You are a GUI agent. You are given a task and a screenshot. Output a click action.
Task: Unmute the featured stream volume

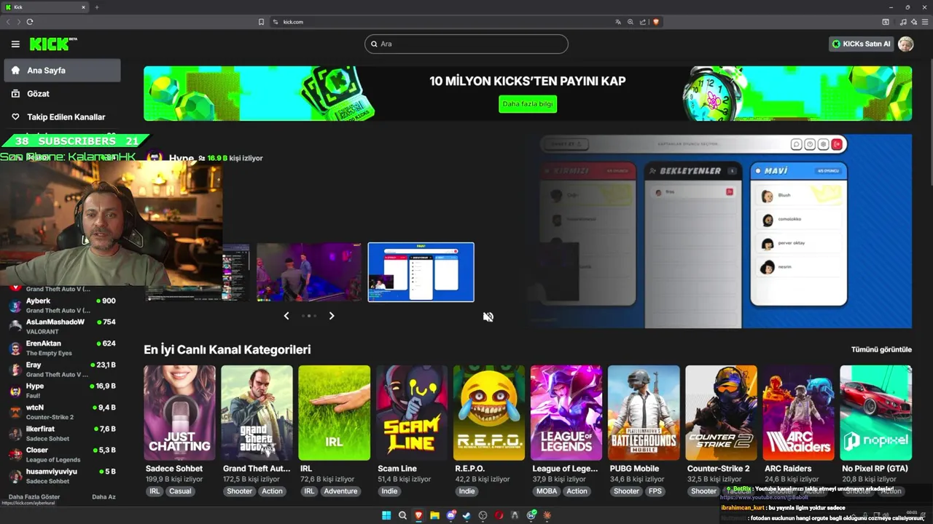point(488,317)
